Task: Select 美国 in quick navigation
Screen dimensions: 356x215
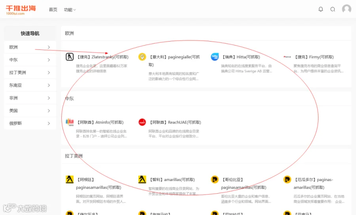Action: tap(30, 111)
